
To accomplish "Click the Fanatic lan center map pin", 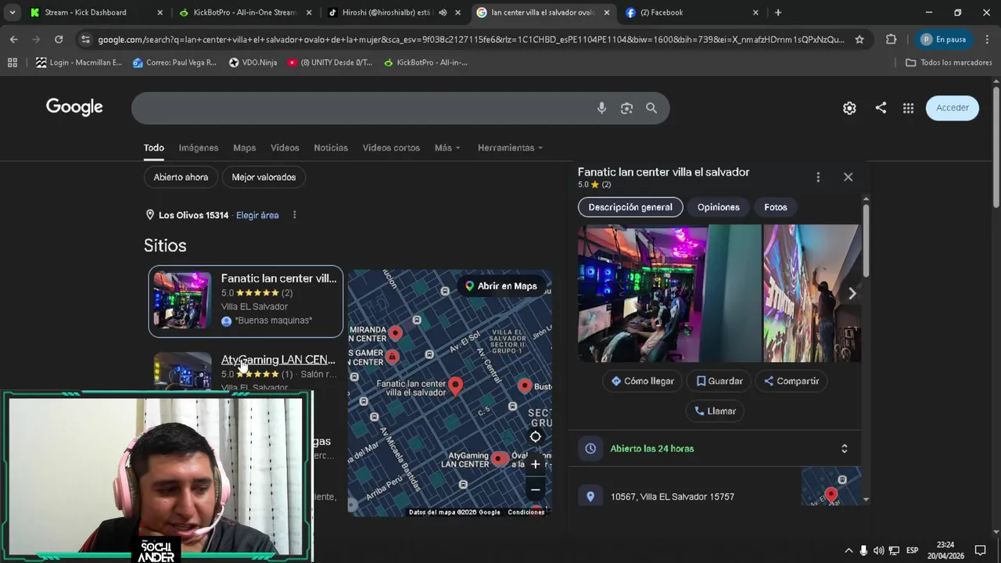I will coord(455,384).
